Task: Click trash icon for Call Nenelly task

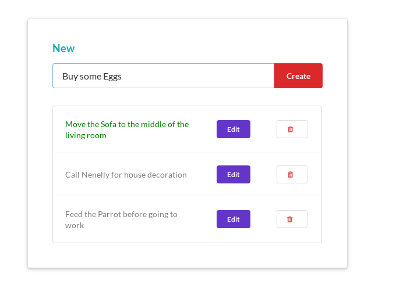Action: click(x=291, y=174)
